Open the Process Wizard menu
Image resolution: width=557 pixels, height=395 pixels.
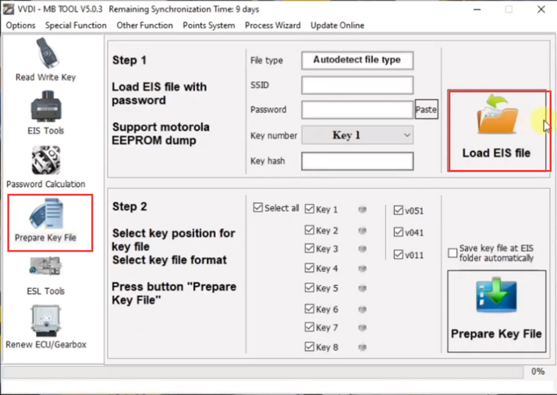coord(273,26)
